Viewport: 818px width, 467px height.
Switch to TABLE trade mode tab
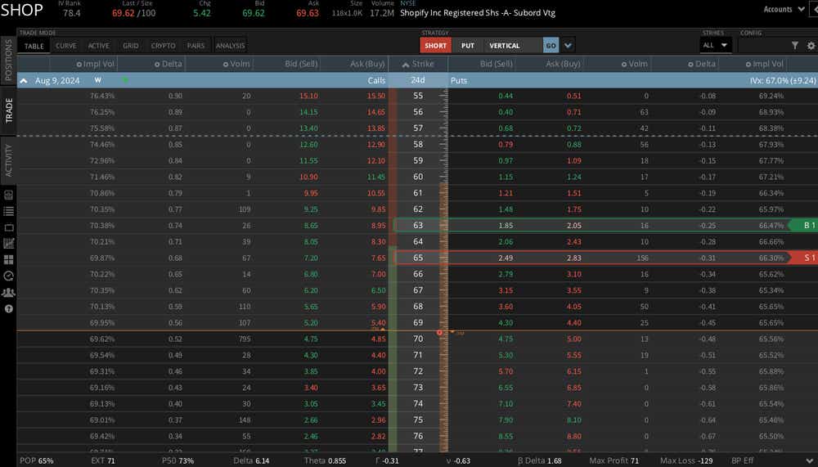pyautogui.click(x=34, y=46)
